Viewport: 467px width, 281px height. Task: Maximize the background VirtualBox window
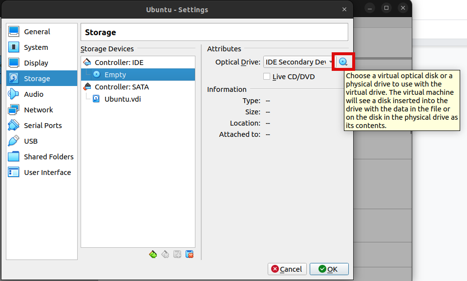386,8
